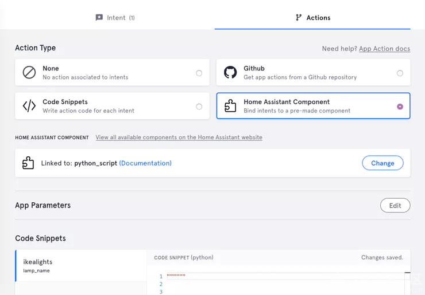Image resolution: width=425 pixels, height=295 pixels.
Task: Click the 'Need help?' text
Action: point(339,49)
